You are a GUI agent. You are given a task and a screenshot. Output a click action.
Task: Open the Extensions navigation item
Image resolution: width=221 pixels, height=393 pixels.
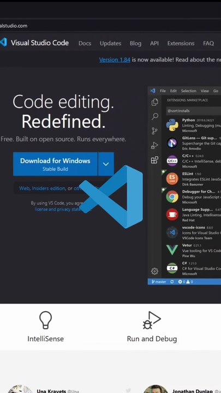181,43
